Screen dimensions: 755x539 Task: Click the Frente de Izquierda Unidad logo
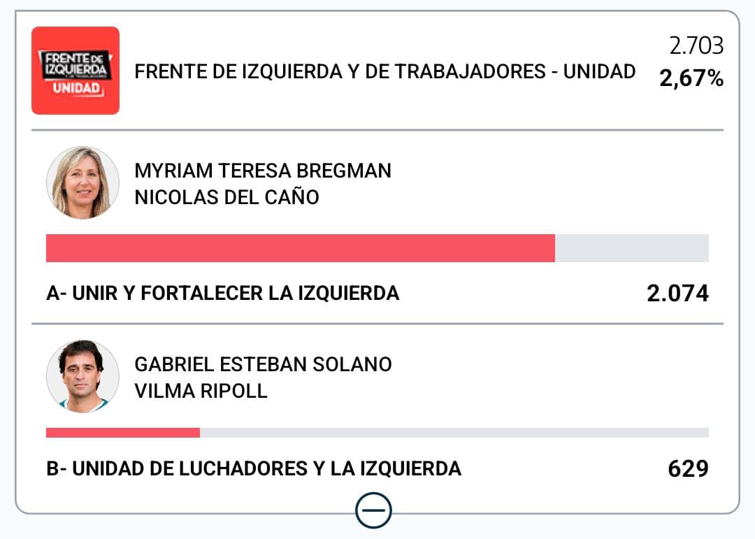coord(75,70)
